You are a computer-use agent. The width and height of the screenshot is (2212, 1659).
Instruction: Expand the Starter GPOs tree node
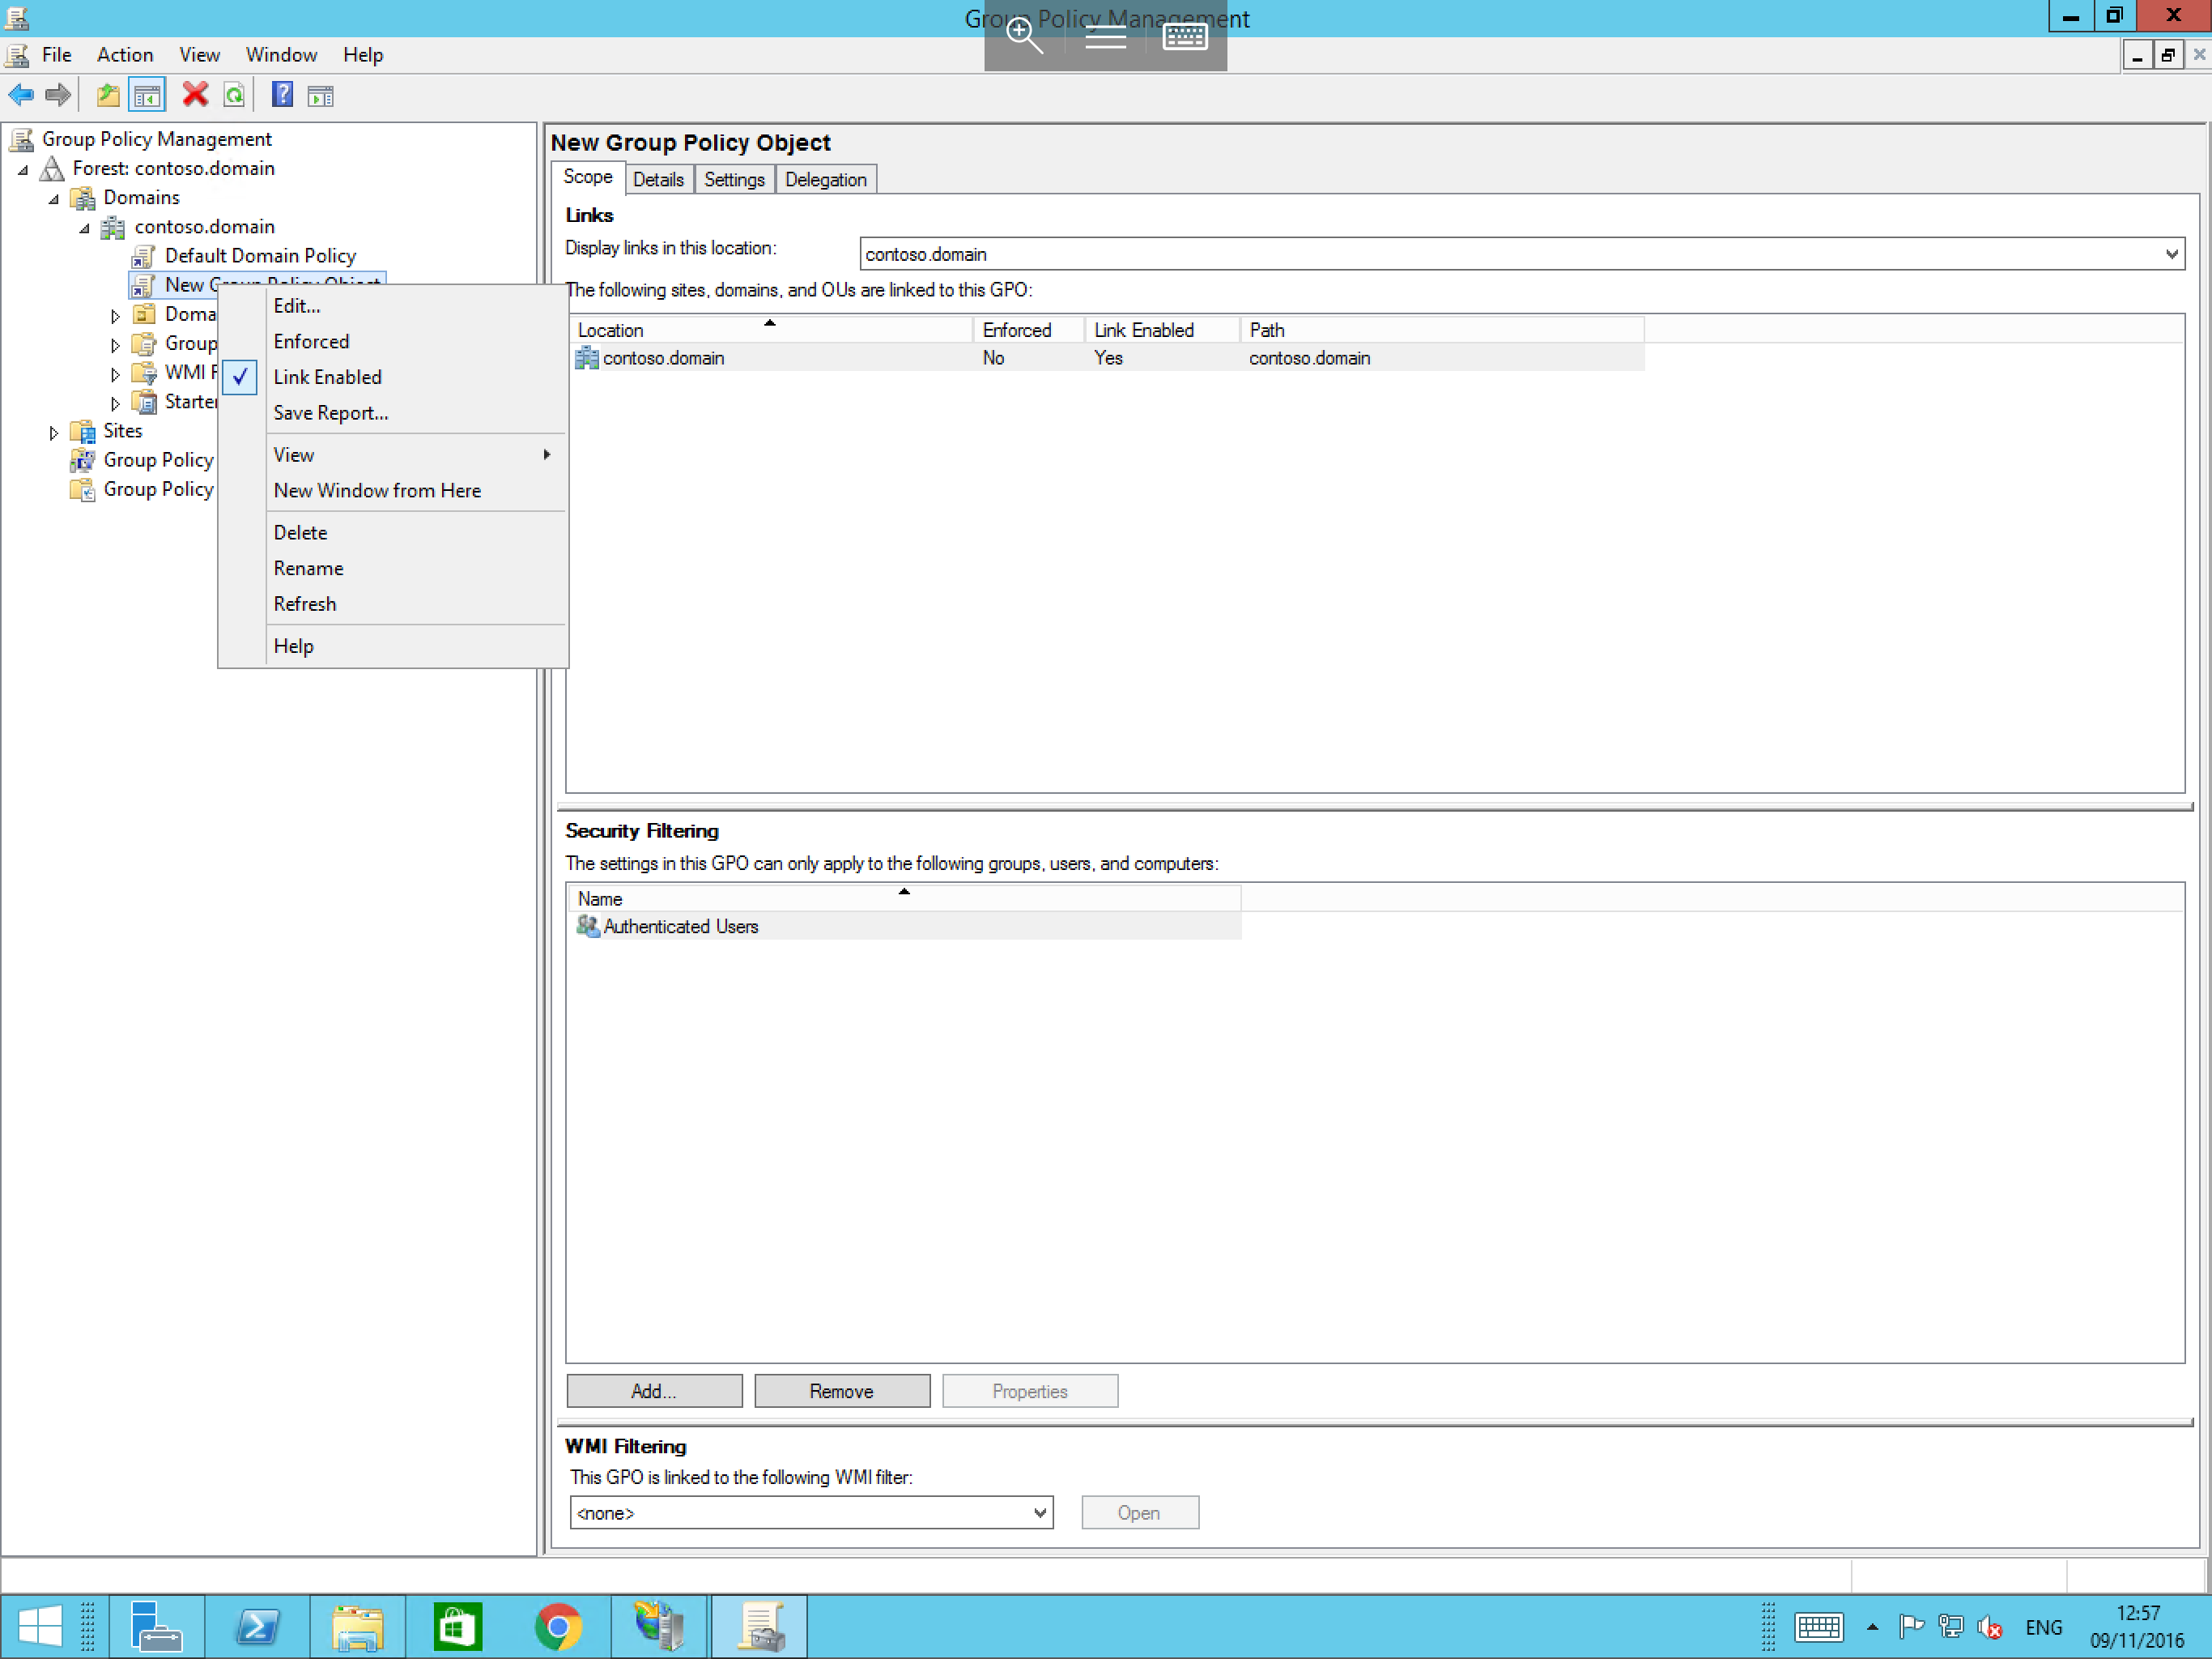(115, 403)
